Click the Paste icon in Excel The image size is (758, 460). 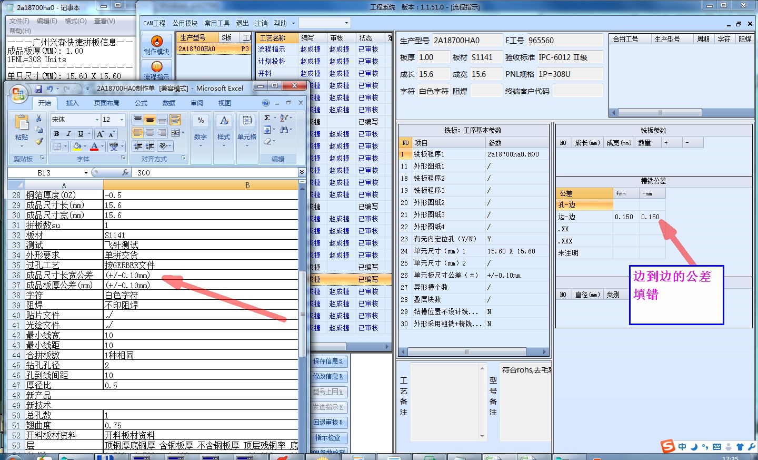[22, 122]
